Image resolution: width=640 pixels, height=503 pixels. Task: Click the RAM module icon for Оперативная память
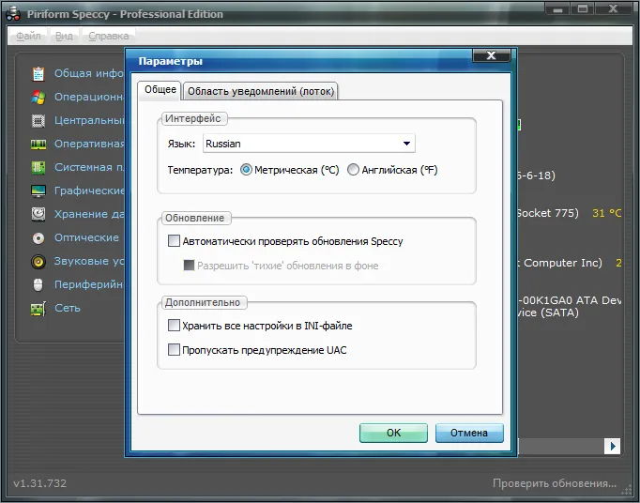38,145
